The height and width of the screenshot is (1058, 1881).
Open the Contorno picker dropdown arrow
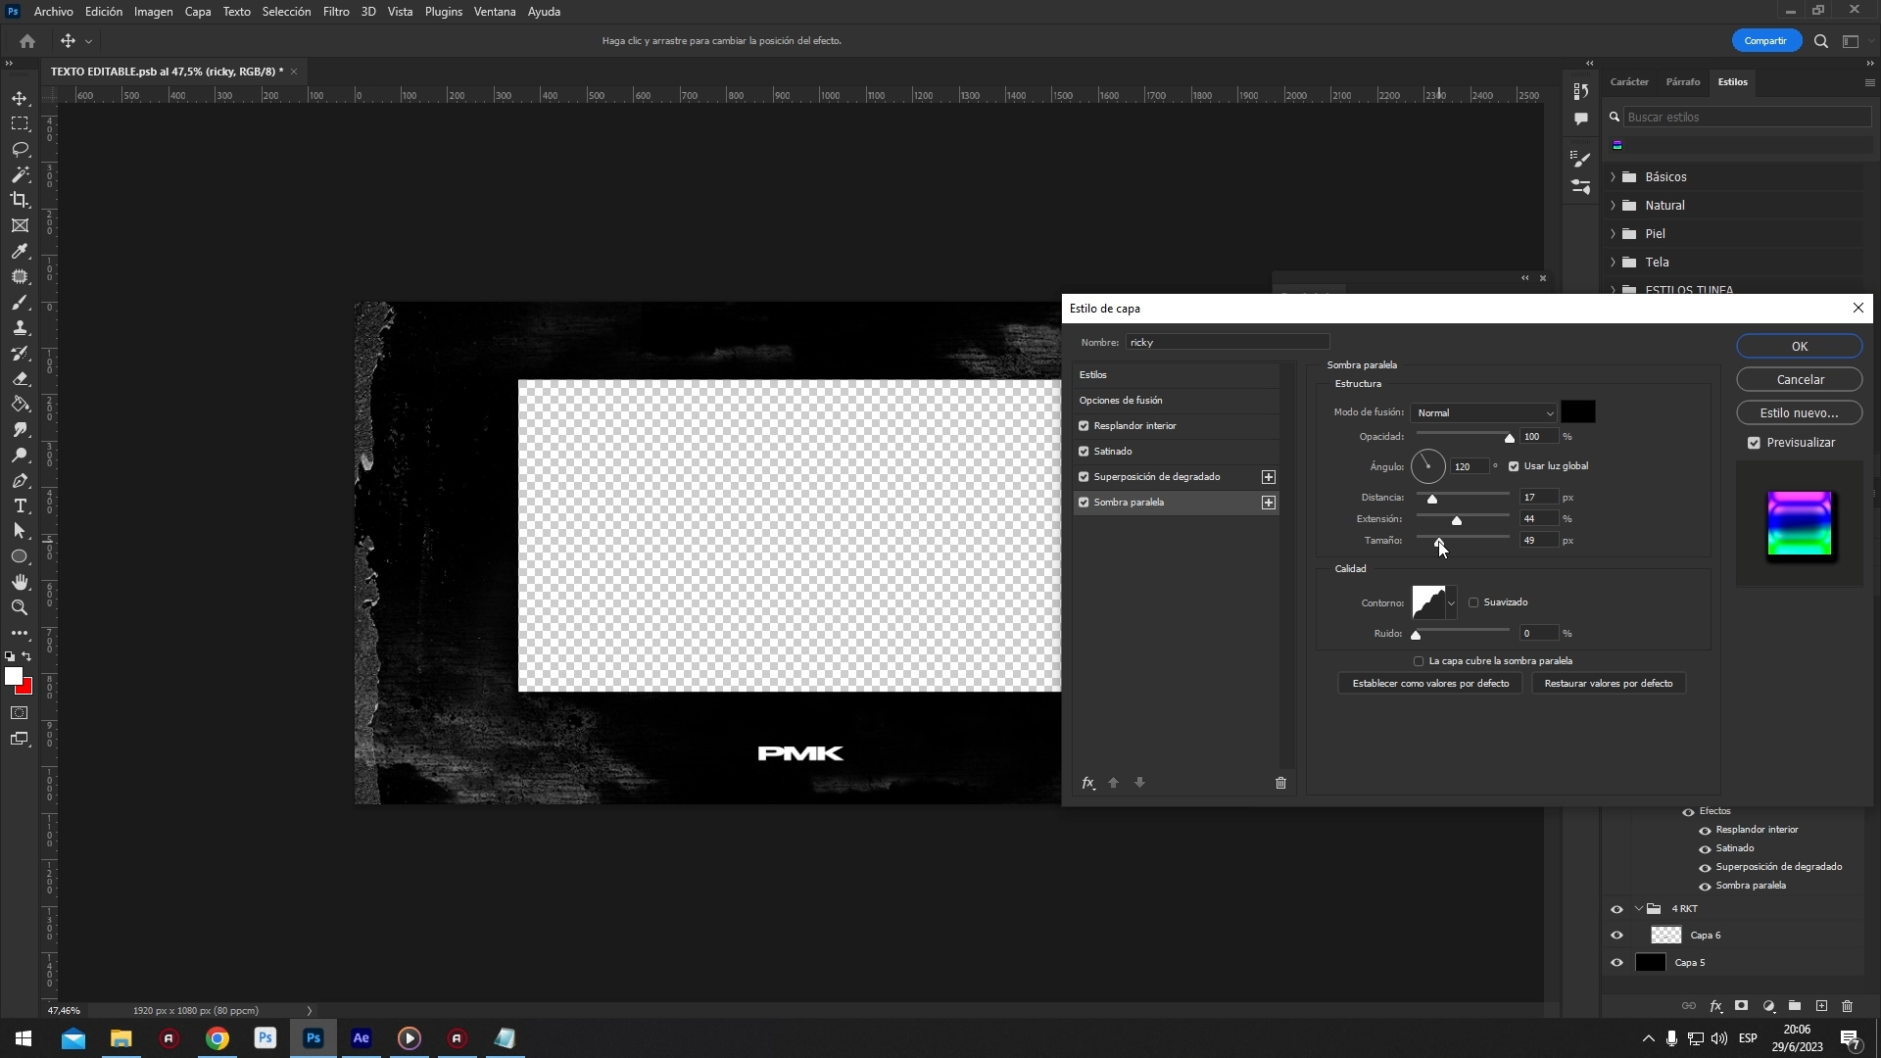(1451, 602)
